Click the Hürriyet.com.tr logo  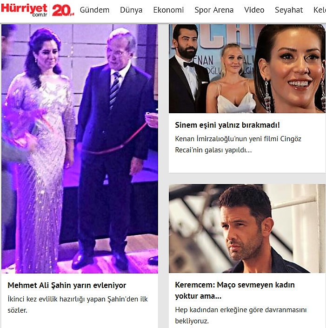pos(24,10)
